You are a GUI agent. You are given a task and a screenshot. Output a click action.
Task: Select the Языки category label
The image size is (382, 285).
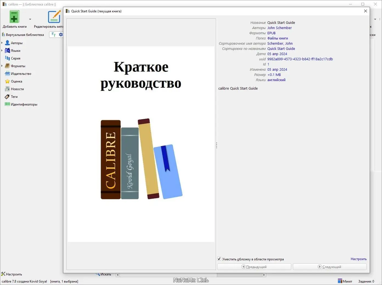16,51
